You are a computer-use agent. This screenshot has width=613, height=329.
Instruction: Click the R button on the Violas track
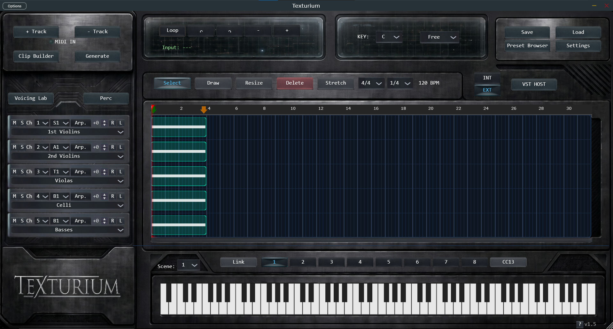(x=113, y=172)
